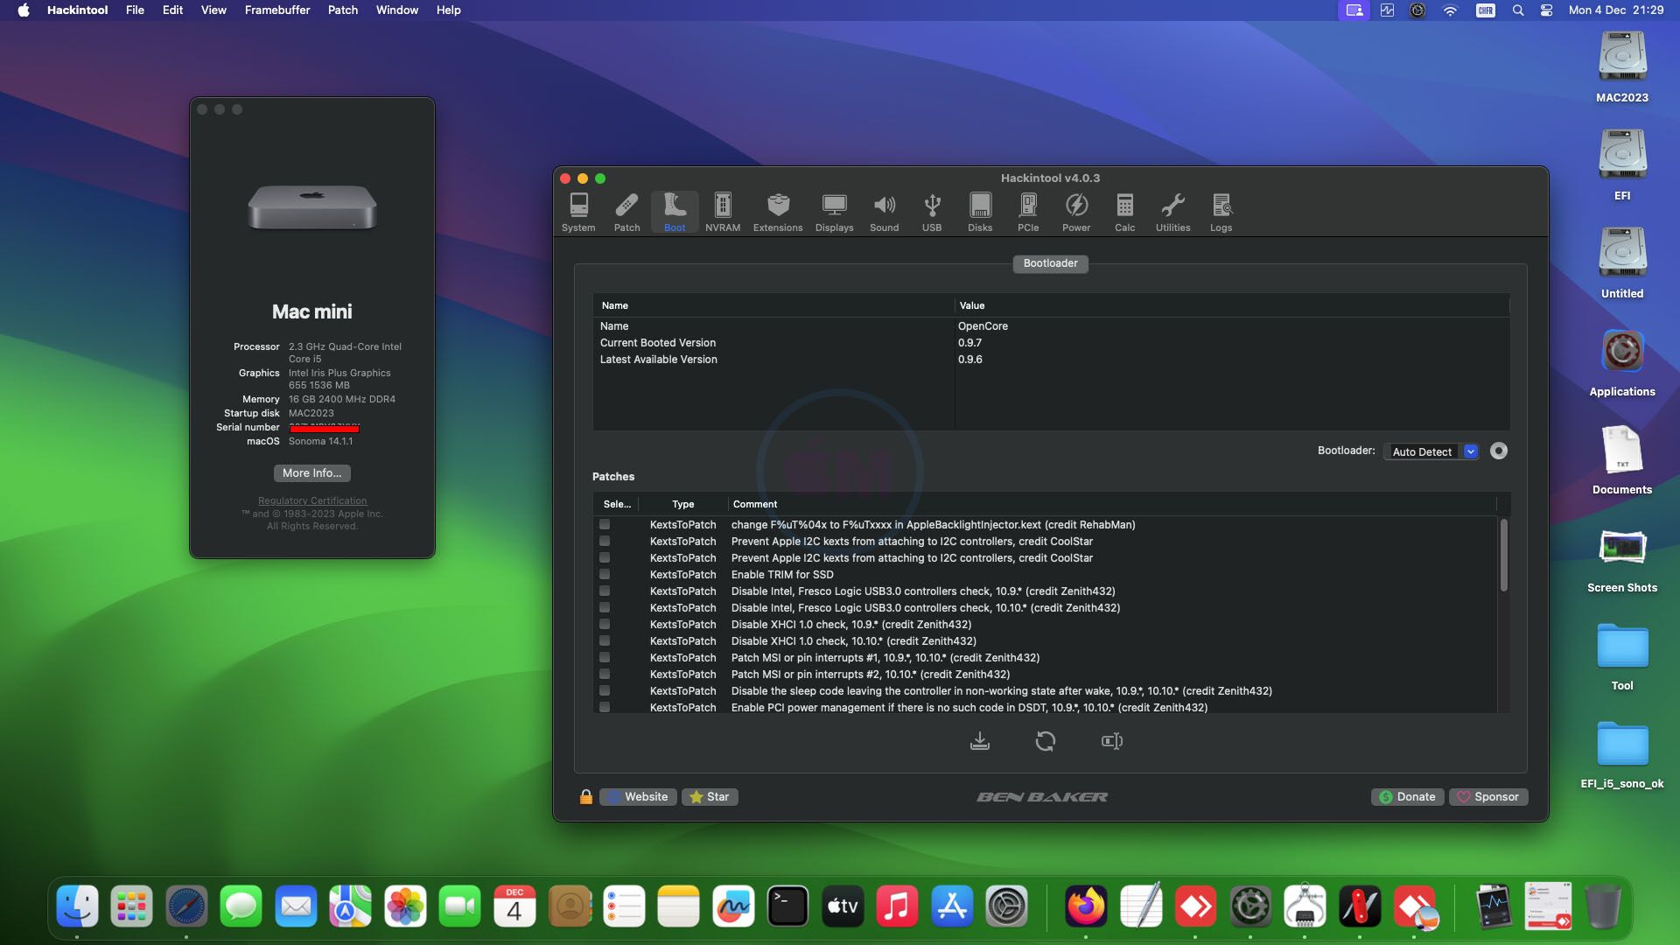Image resolution: width=1680 pixels, height=945 pixels.
Task: Open the Power toolbar tab
Action: pos(1076,213)
